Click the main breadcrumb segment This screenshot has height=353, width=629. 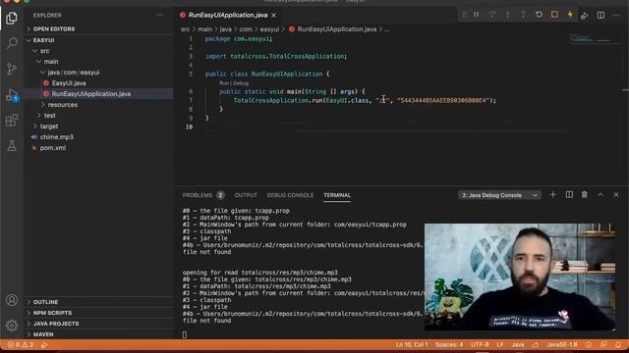204,29
